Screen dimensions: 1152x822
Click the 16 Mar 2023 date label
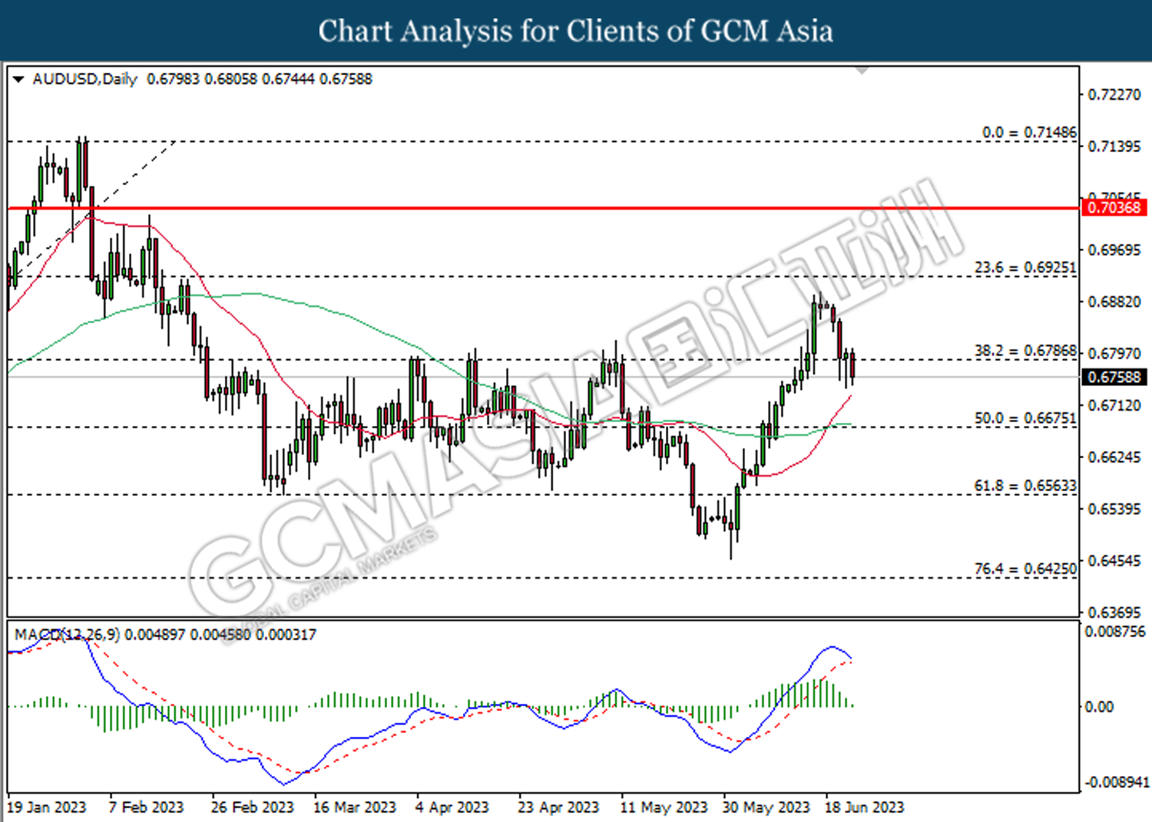[x=355, y=807]
